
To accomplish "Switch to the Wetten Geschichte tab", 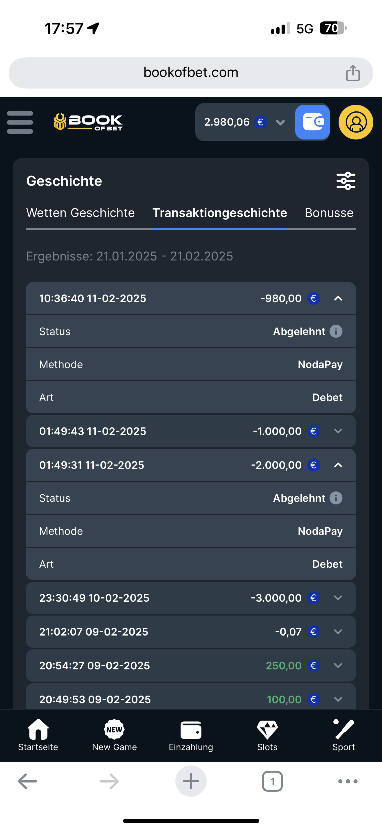I will [x=80, y=213].
